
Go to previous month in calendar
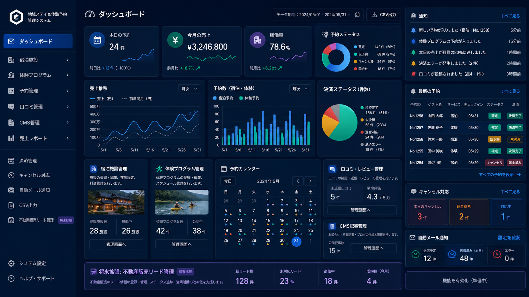tap(298, 181)
